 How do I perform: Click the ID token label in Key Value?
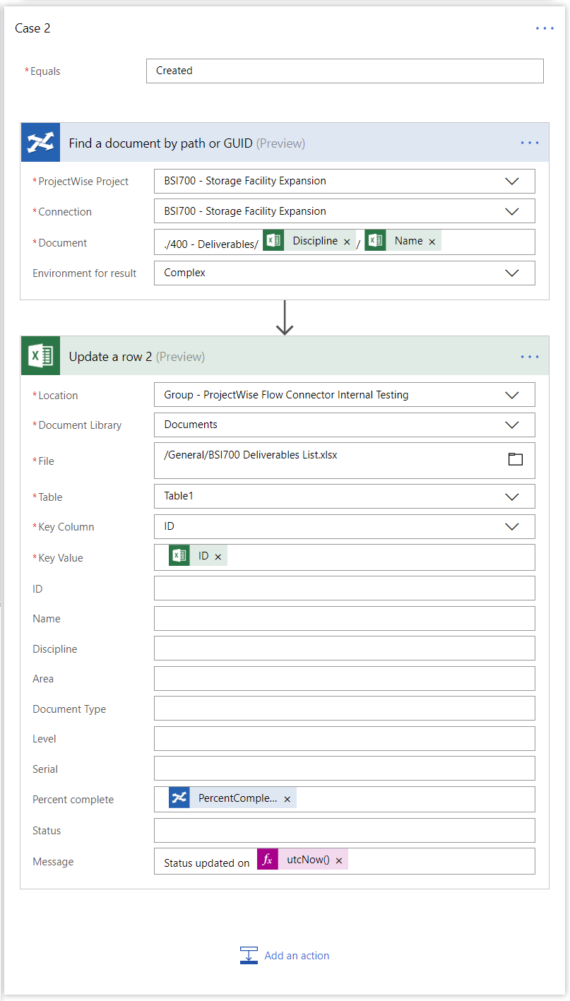click(x=203, y=556)
